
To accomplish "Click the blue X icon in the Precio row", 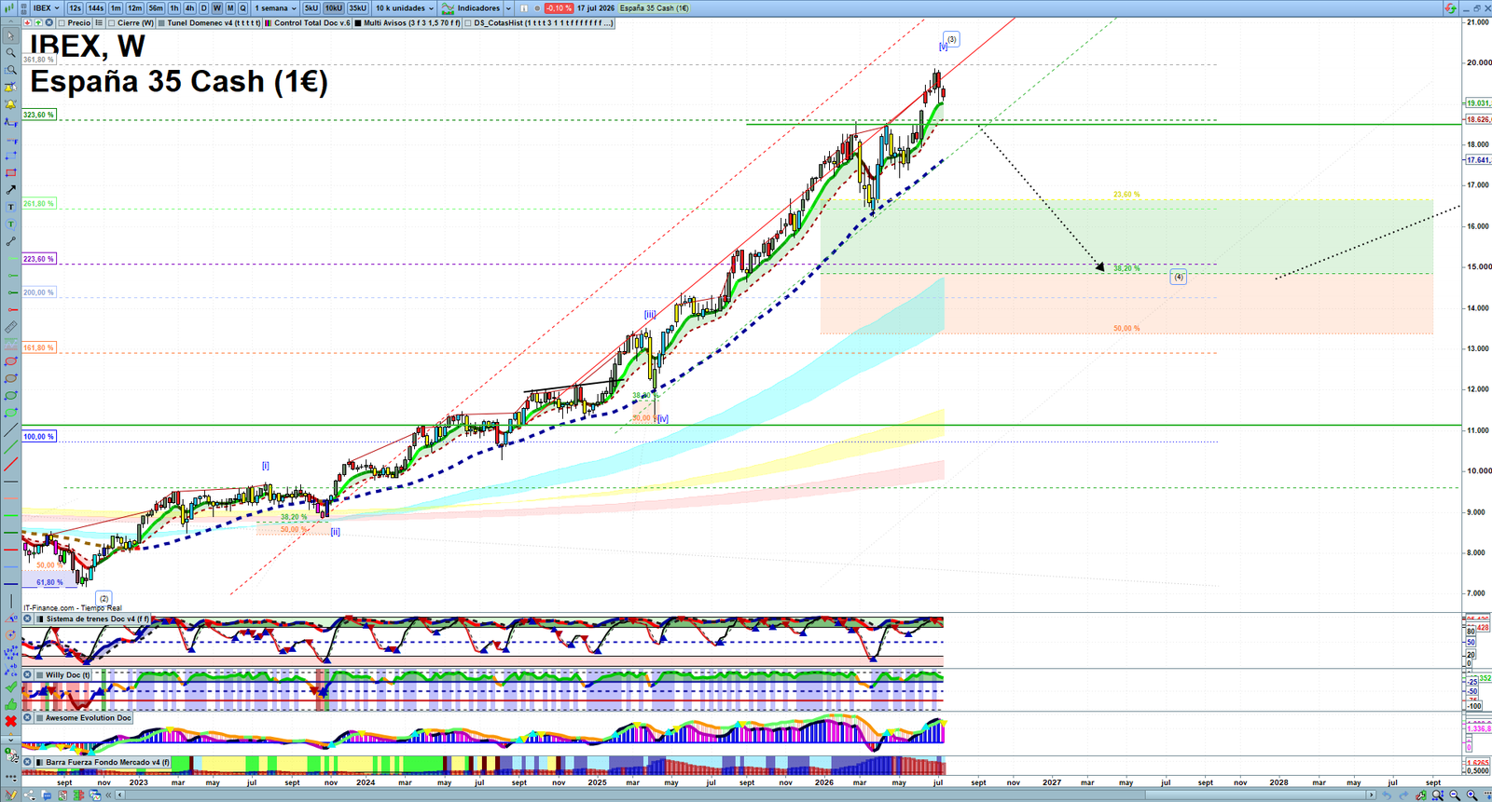I will 48,22.
